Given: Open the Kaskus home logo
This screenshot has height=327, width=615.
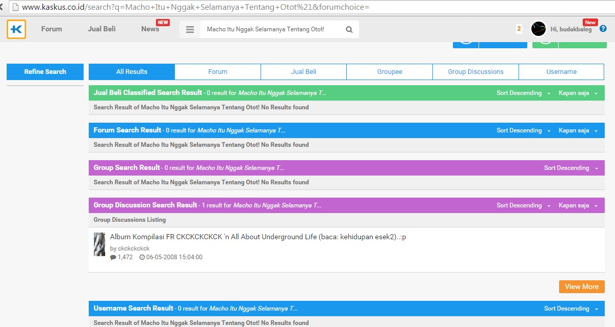Looking at the screenshot, I should coord(16,29).
